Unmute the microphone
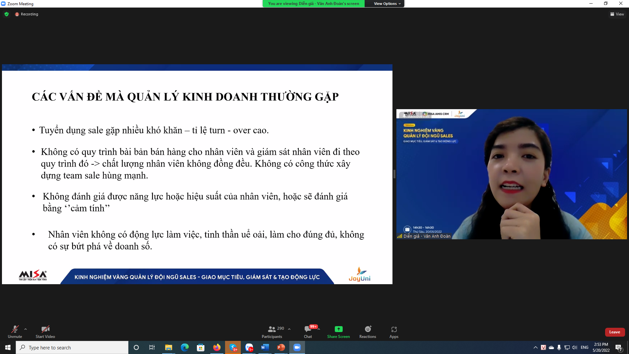 (x=15, y=329)
